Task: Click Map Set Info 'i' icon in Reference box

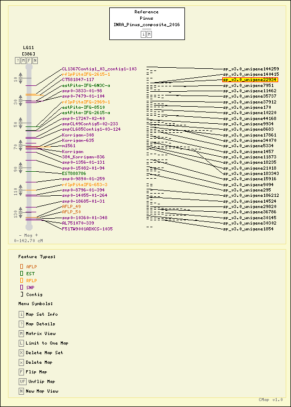Action: [143, 34]
